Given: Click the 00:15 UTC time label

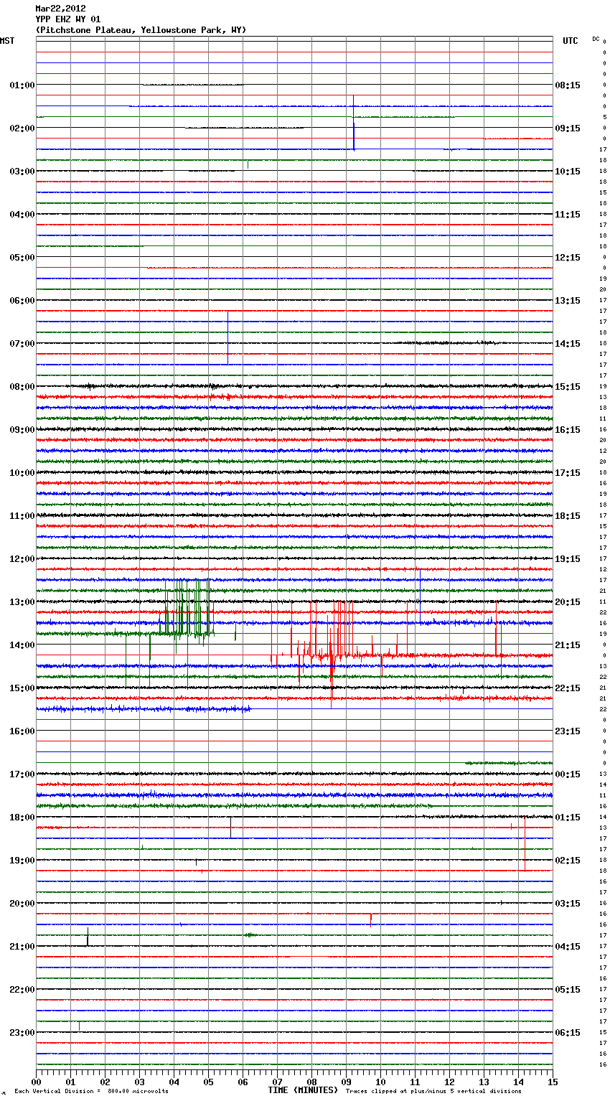Looking at the screenshot, I should (x=568, y=774).
